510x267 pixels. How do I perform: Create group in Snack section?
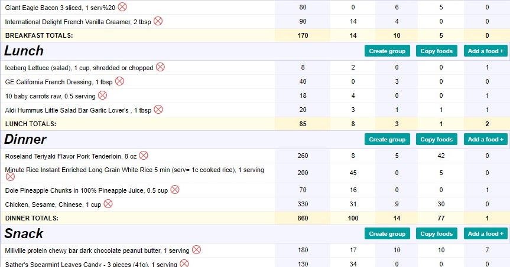coord(387,233)
